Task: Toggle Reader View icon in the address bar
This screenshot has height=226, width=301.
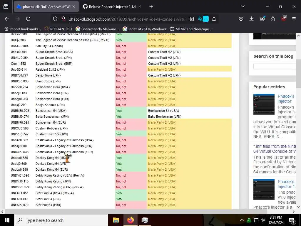Action: coord(192,19)
